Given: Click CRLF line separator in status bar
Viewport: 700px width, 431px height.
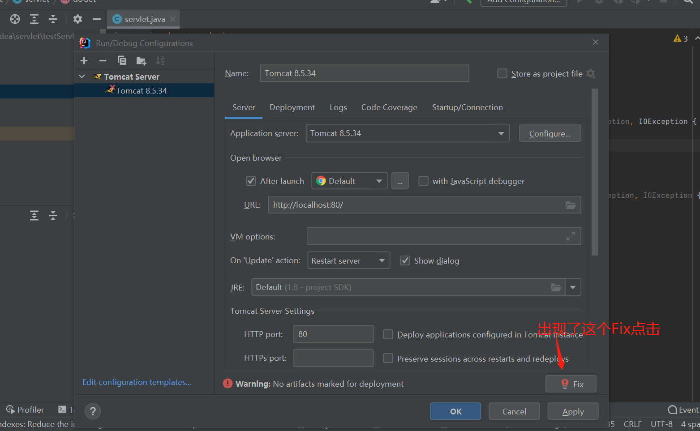Looking at the screenshot, I should [x=632, y=424].
